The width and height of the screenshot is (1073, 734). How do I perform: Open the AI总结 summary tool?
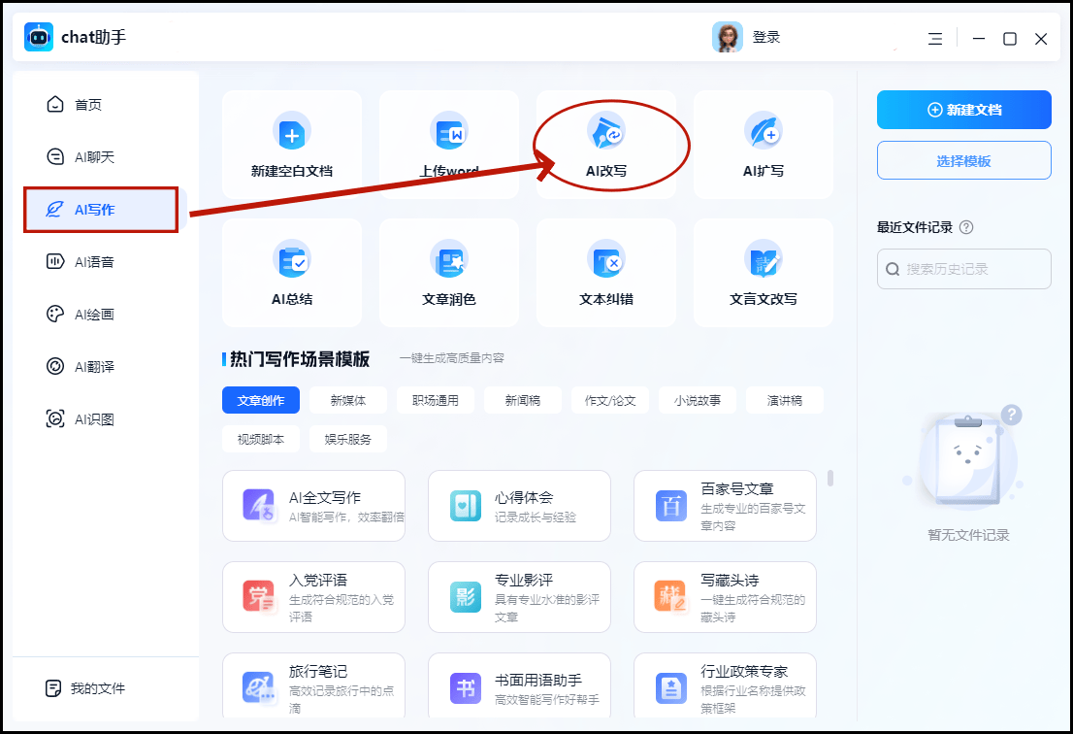point(292,274)
